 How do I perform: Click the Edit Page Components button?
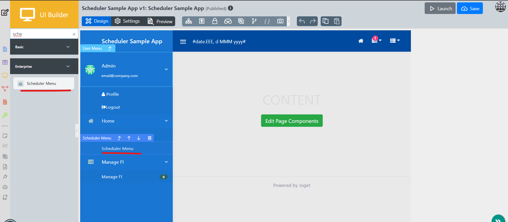click(x=292, y=121)
